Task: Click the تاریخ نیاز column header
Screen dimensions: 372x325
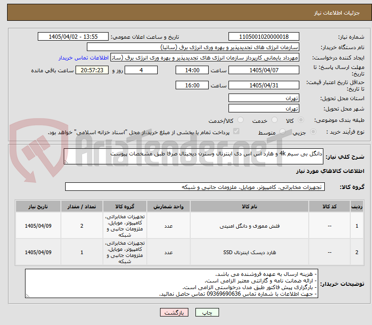Action: [38, 206]
